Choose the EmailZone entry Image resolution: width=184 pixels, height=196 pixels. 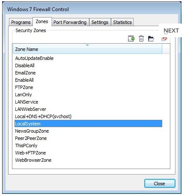click(x=88, y=73)
